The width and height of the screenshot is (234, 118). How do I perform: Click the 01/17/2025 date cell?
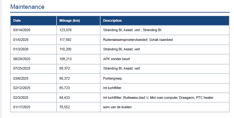coord(33,107)
